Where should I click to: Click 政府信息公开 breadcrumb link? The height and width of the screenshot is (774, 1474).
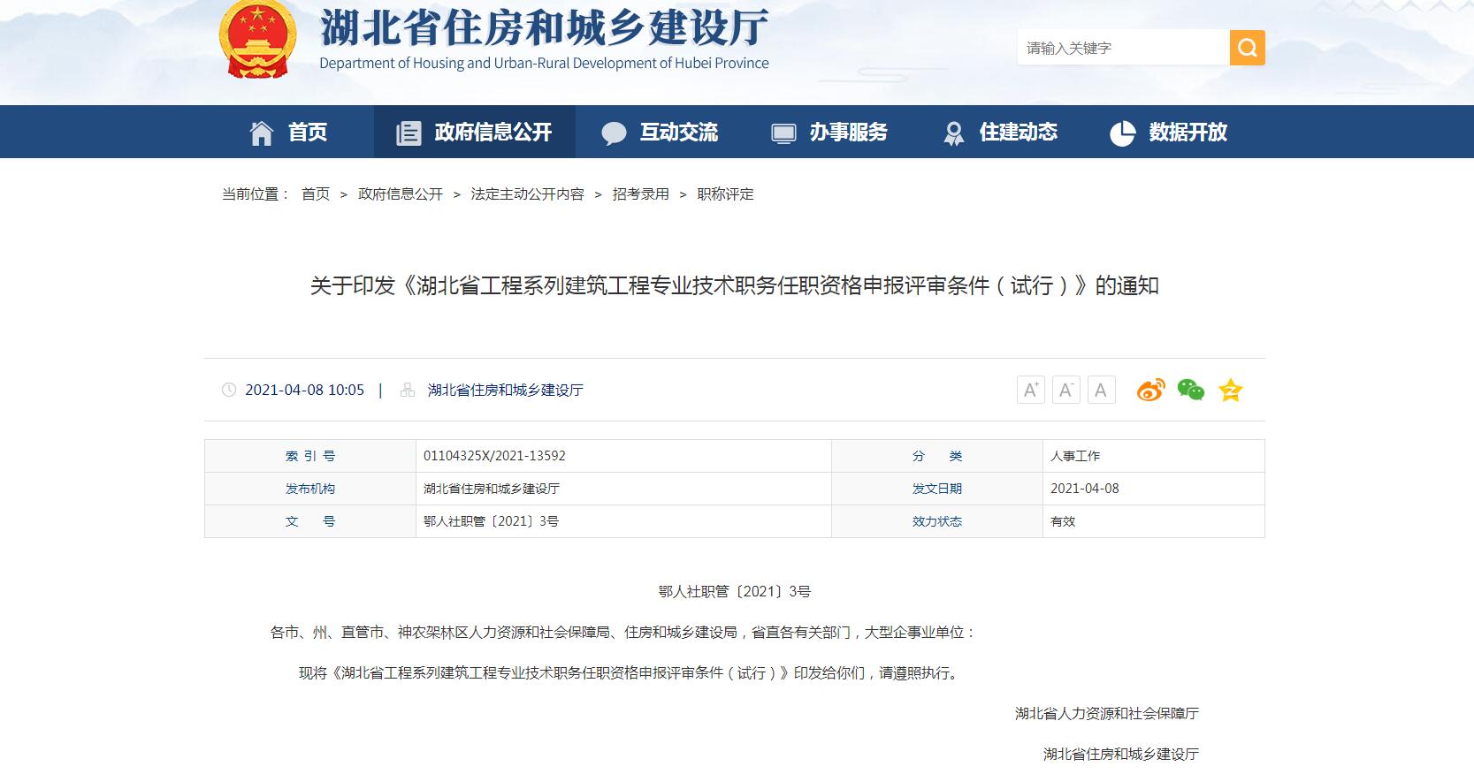pyautogui.click(x=400, y=194)
